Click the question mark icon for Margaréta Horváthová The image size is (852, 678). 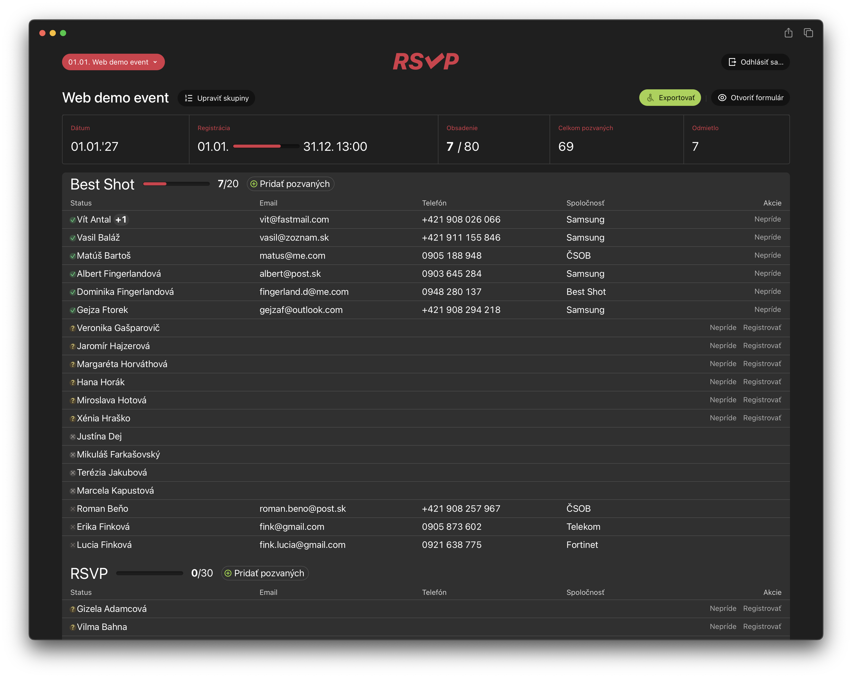pos(73,365)
